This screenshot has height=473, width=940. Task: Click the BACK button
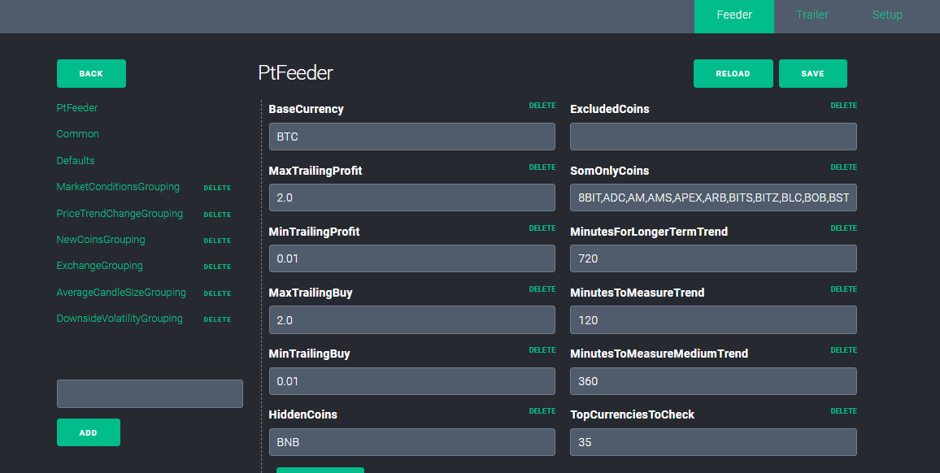coord(91,74)
